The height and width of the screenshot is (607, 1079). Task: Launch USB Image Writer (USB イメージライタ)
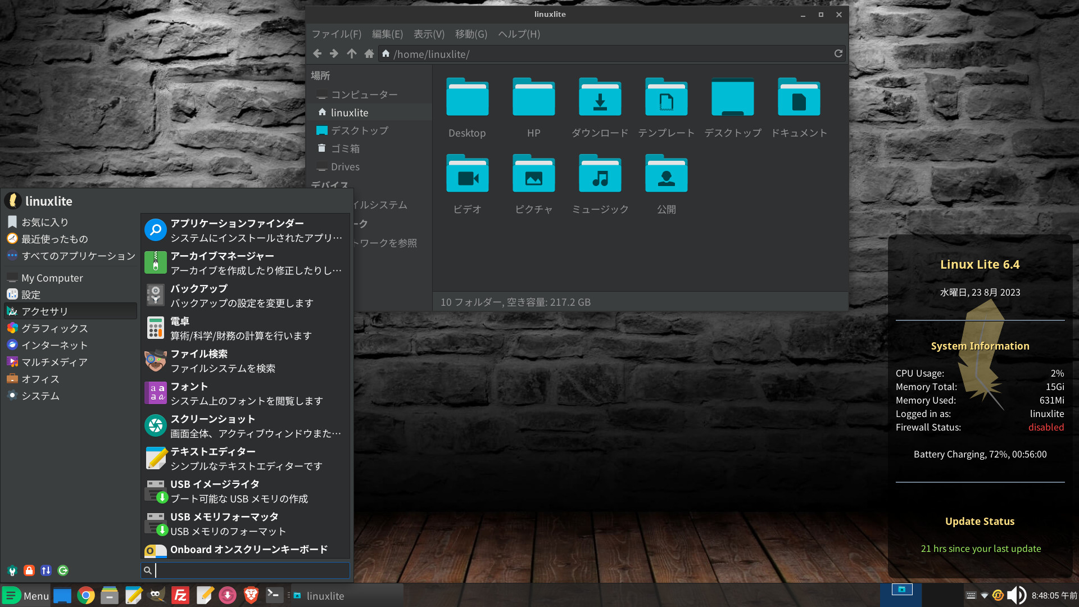[245, 491]
